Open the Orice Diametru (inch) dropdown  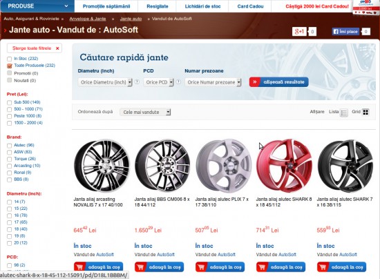[105, 82]
